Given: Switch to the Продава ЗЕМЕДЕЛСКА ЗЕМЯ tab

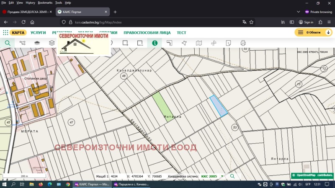Looking at the screenshot, I should click(x=26, y=12).
